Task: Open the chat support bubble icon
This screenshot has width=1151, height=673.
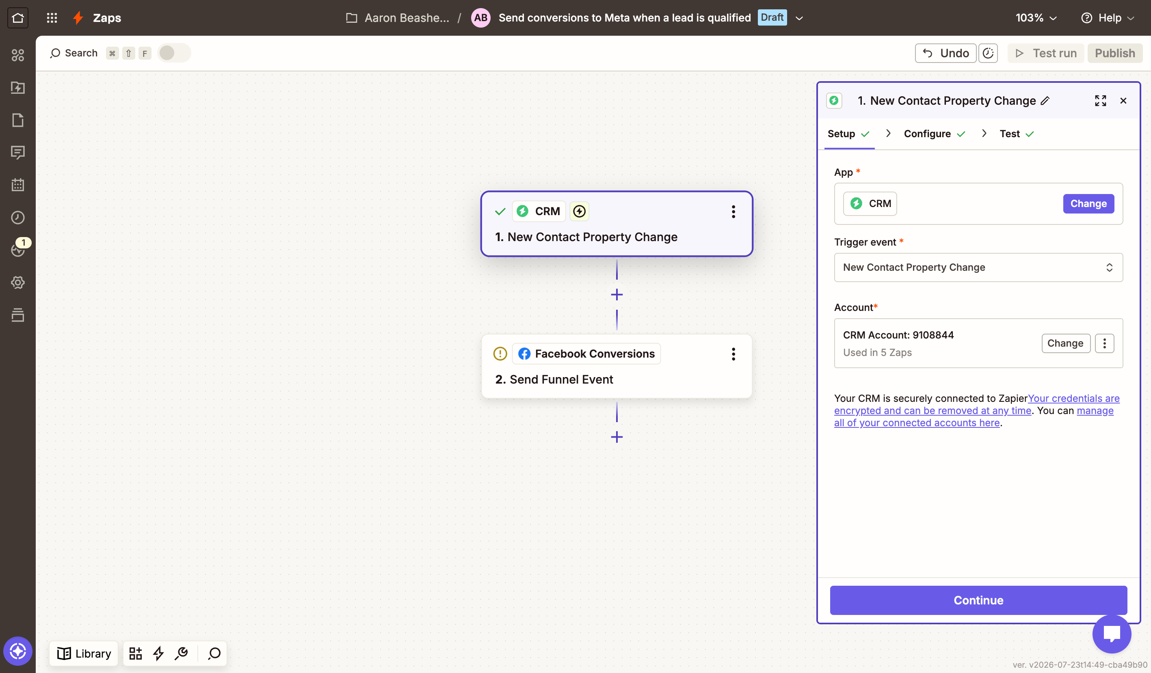Action: [1111, 634]
